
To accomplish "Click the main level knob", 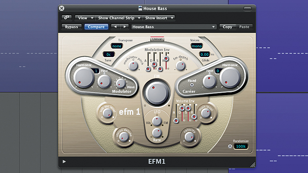I will (206, 113).
